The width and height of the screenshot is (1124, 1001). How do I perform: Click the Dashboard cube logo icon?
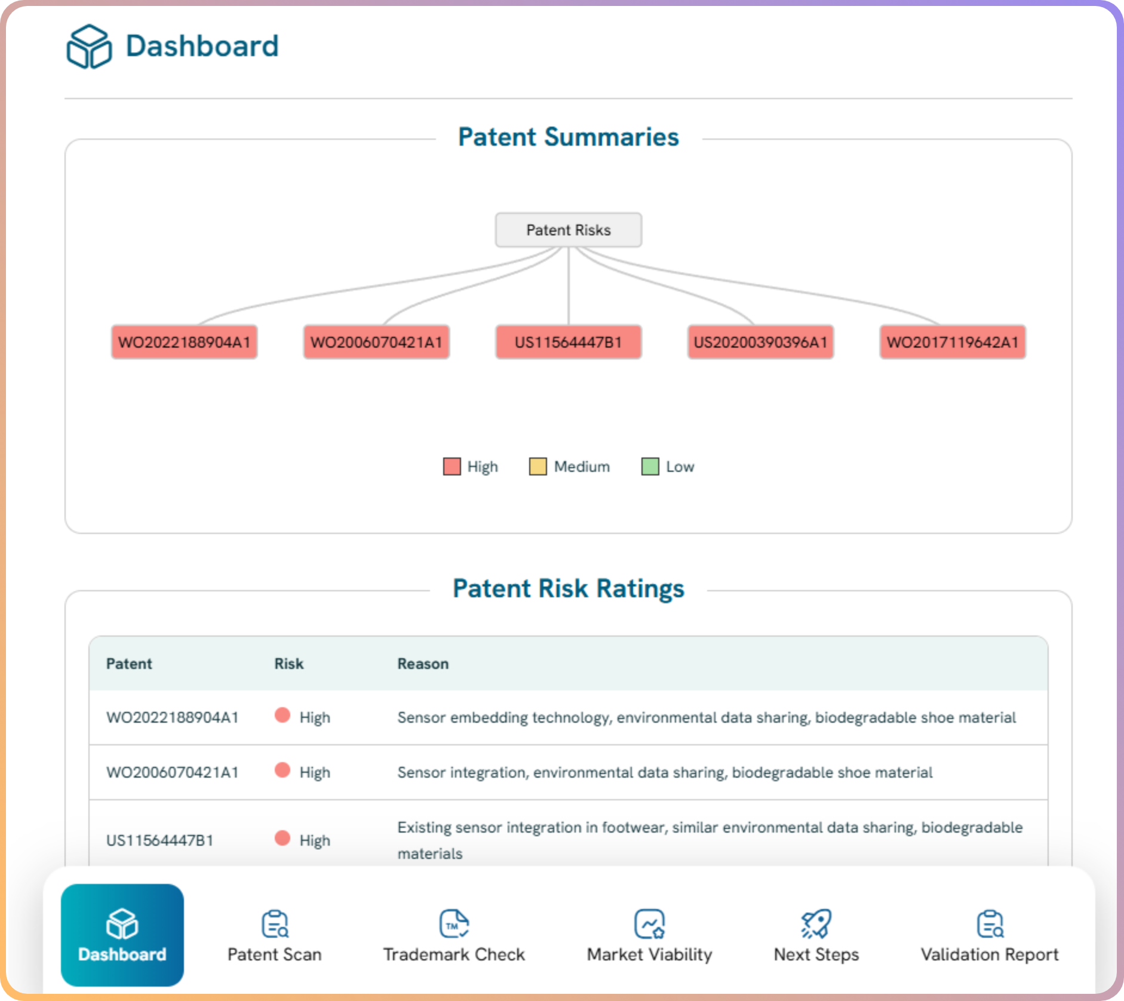pyautogui.click(x=89, y=47)
